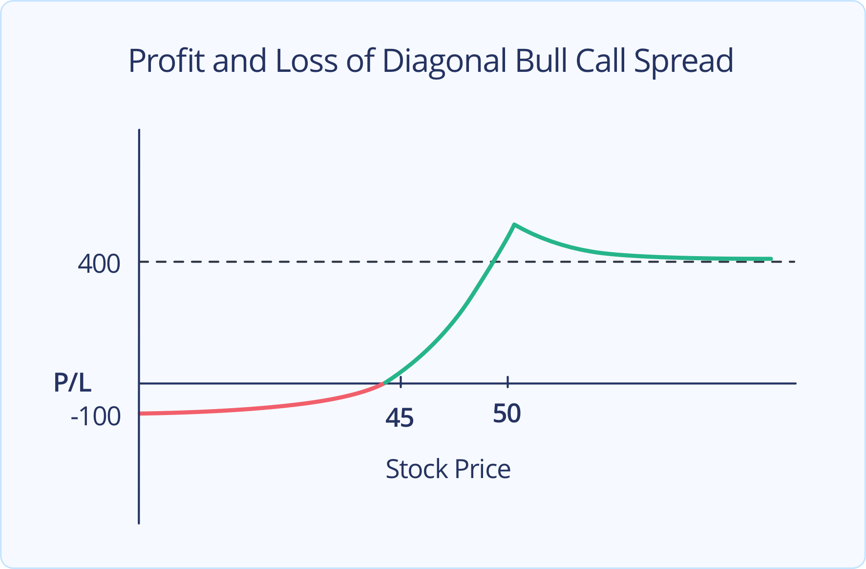Click the chart title about Diagonal Bull Call Spread
This screenshot has height=569, width=866.
[430, 61]
